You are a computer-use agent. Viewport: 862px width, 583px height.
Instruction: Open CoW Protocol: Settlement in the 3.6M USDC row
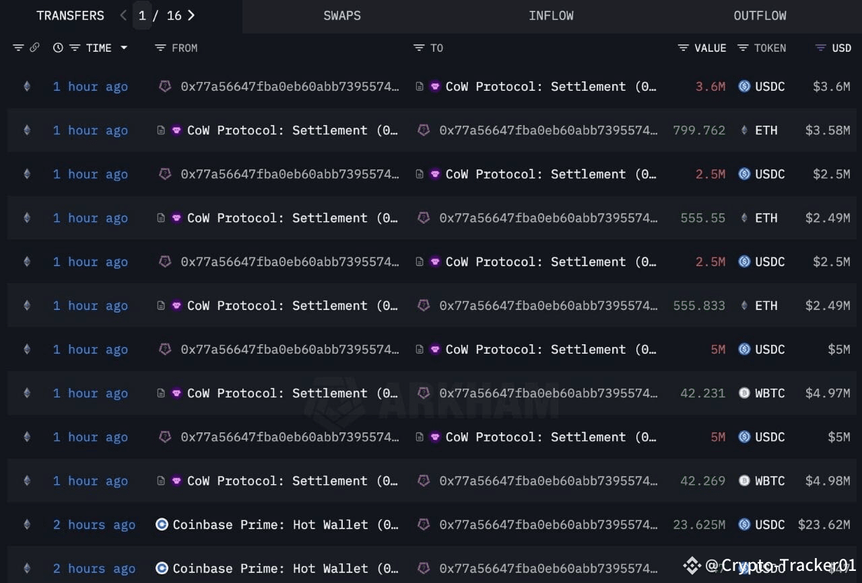click(551, 86)
